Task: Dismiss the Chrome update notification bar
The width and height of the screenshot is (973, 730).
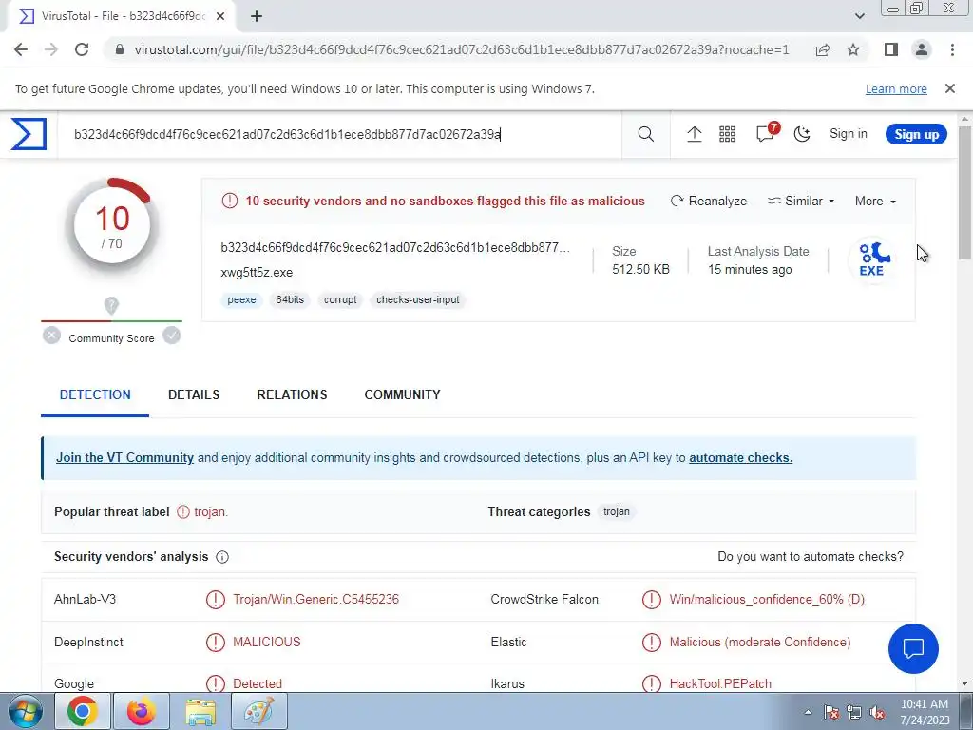Action: point(950,88)
